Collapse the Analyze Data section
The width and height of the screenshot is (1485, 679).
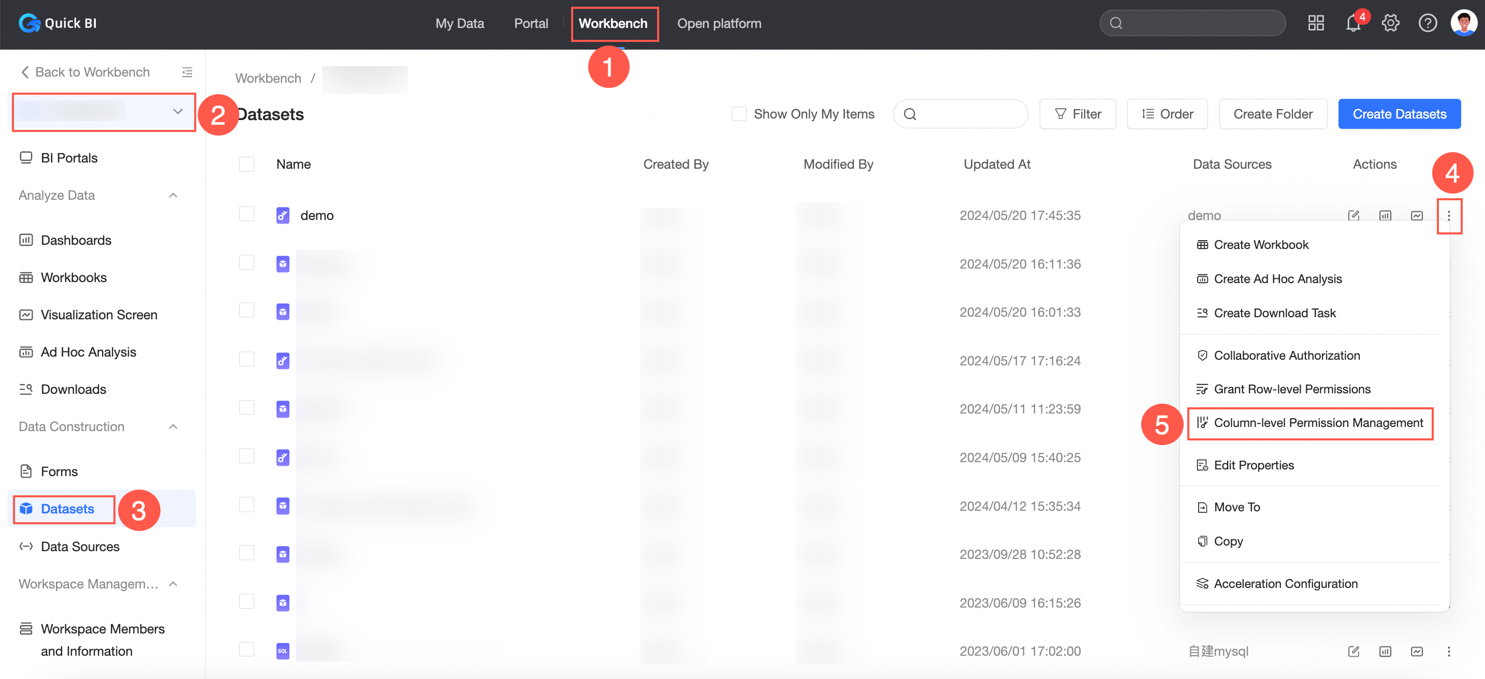[x=173, y=196]
